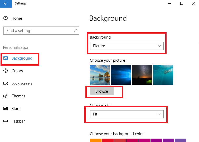Select the bright red color swatch
199x142 pixels.
click(108, 140)
